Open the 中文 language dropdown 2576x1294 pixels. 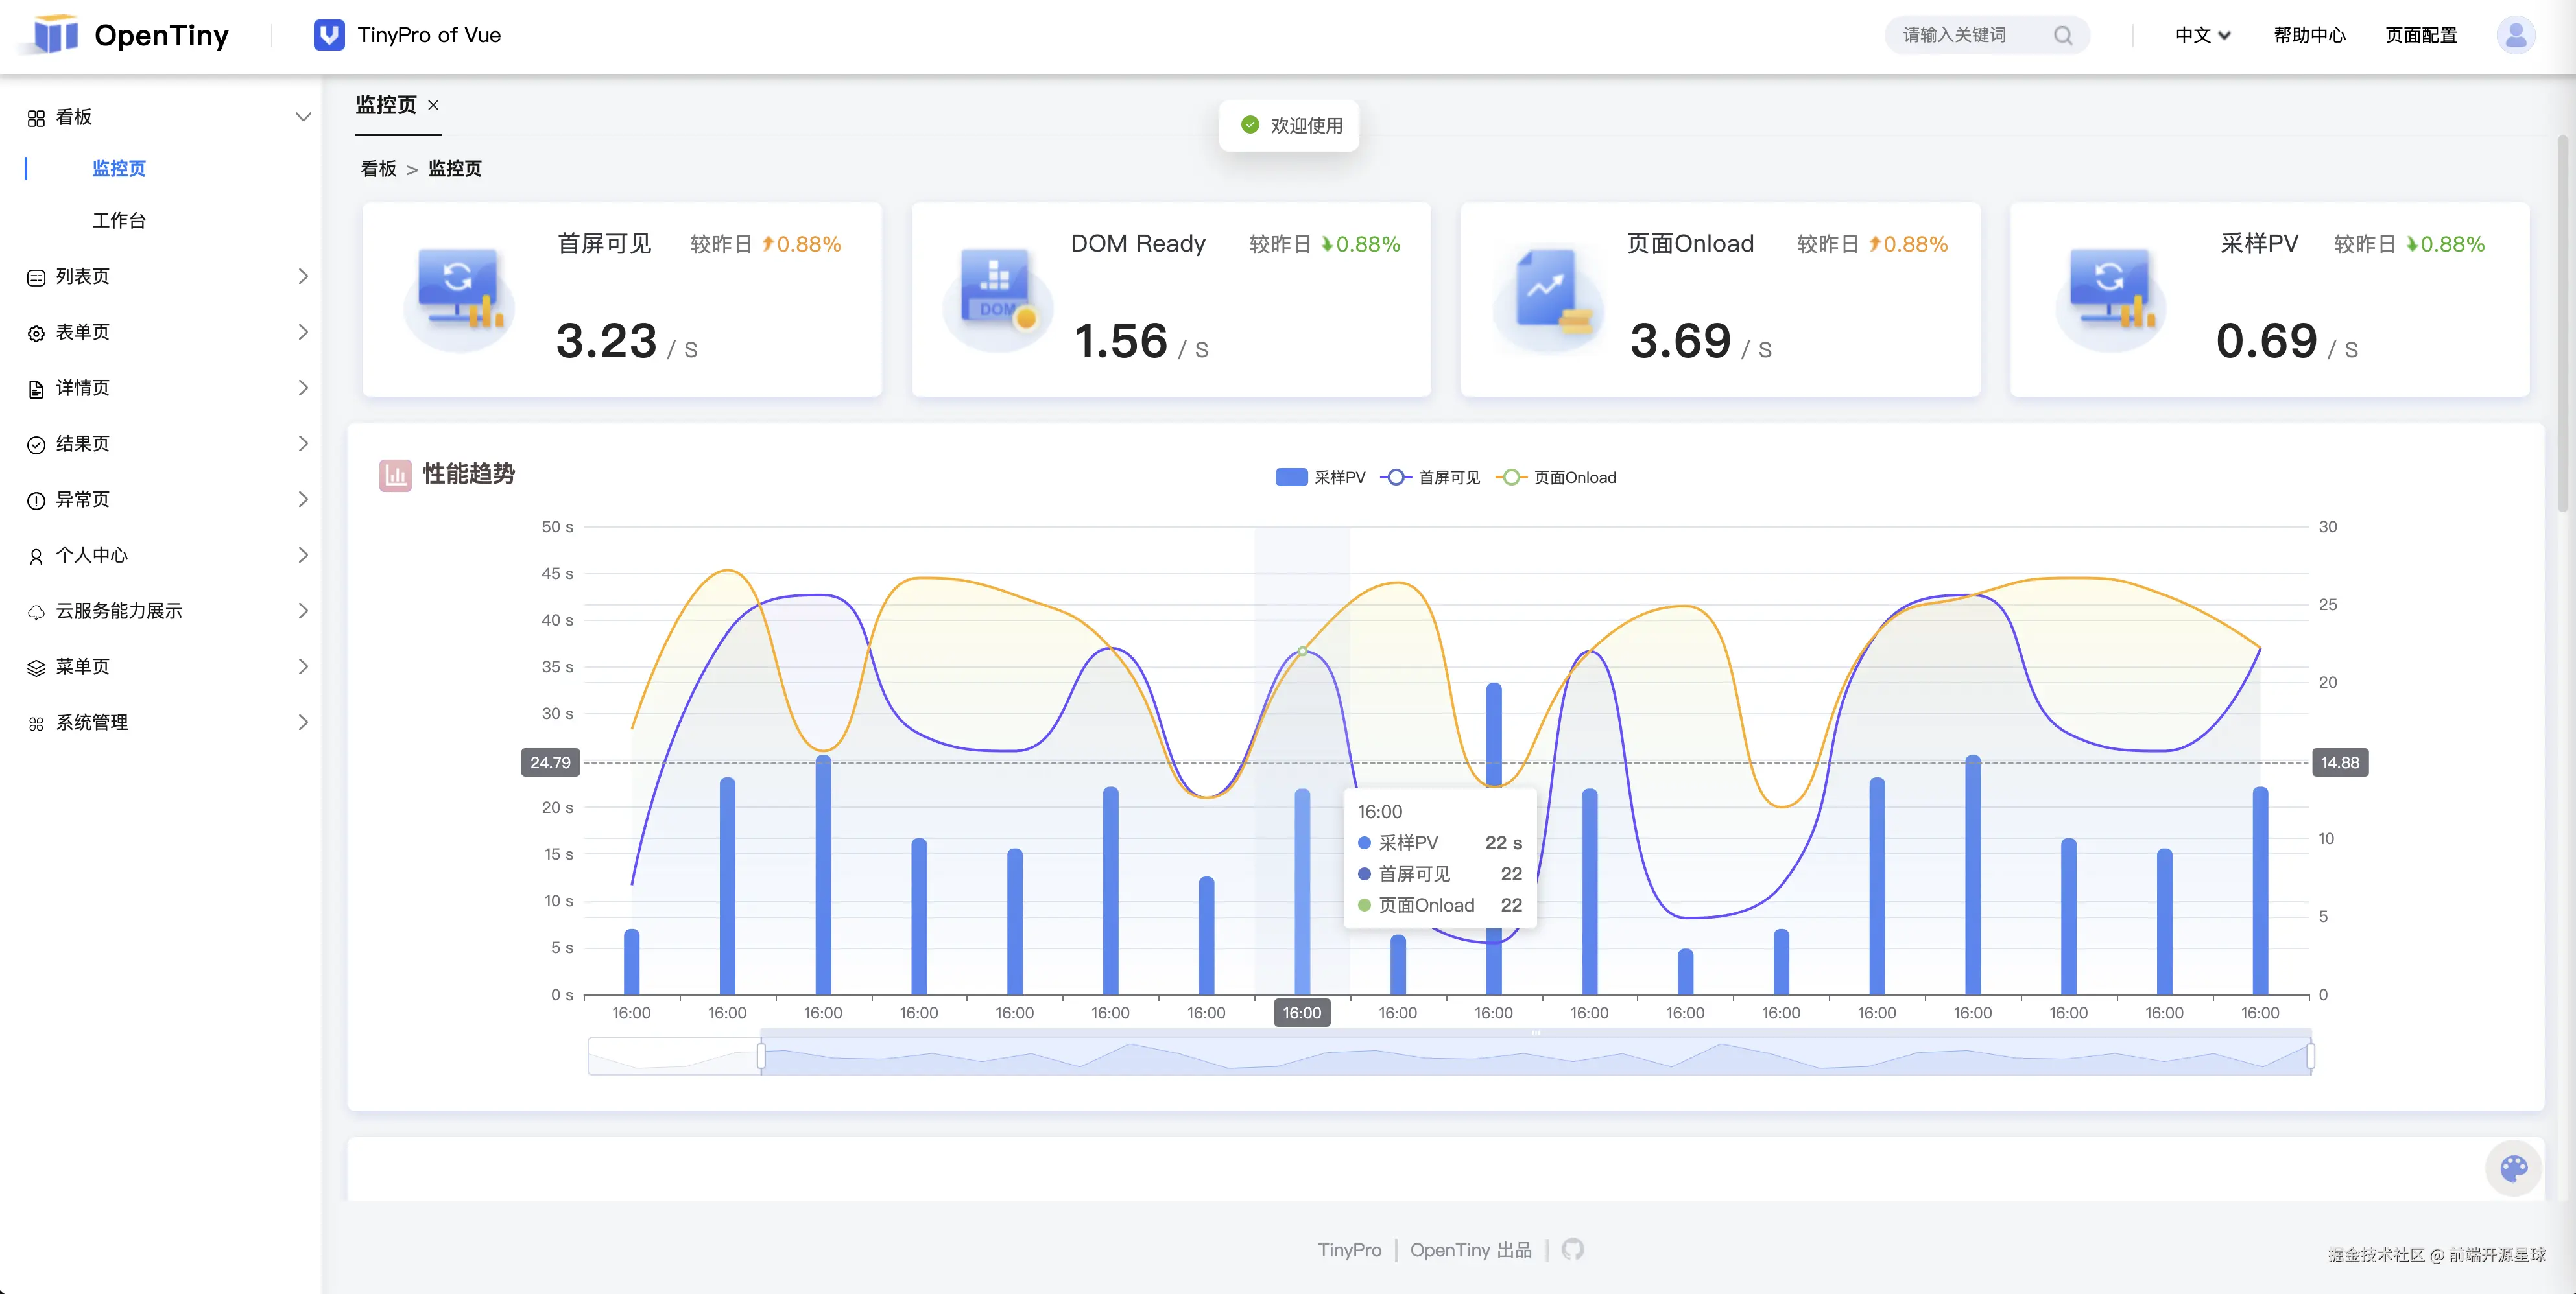[2202, 36]
